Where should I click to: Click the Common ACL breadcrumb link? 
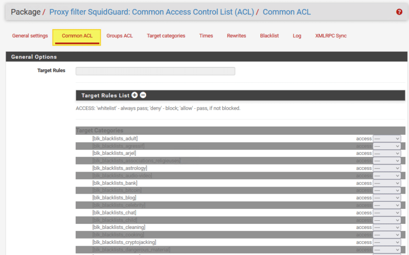point(286,12)
